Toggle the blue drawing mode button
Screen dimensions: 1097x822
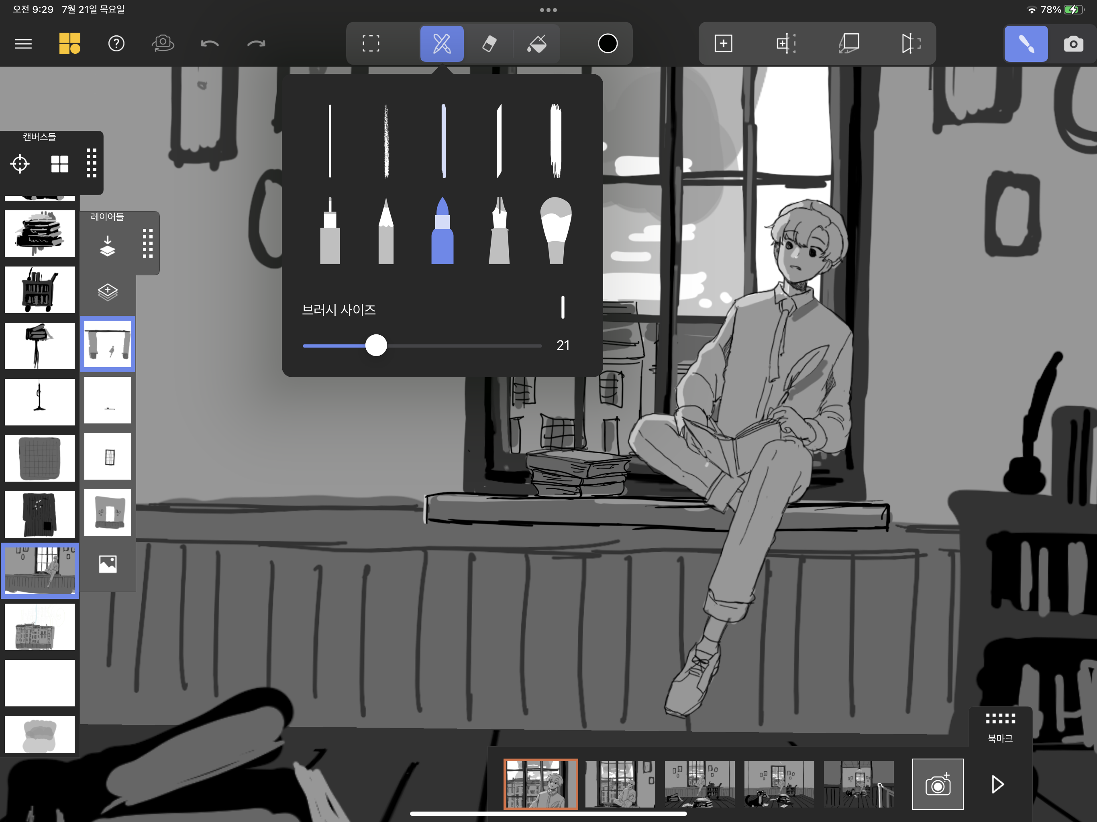click(1026, 44)
